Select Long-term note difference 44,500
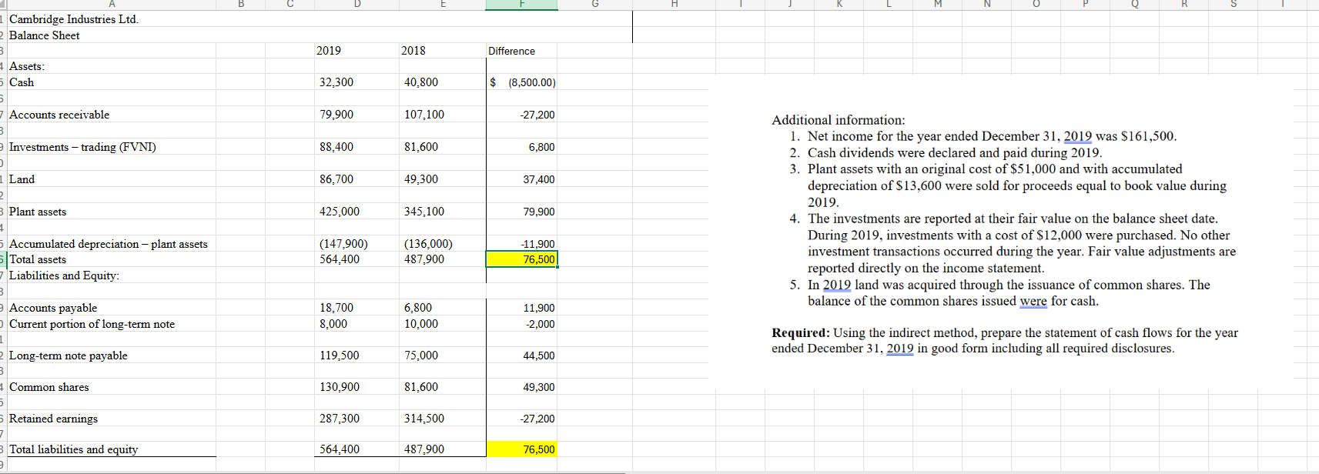Viewport: 1319px width, 474px height. [539, 355]
